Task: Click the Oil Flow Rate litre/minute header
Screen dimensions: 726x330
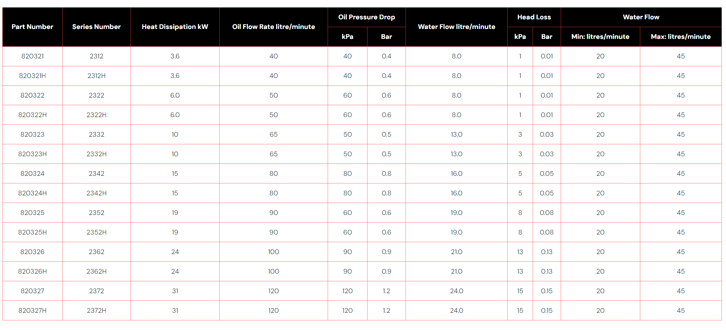Action: pyautogui.click(x=273, y=27)
